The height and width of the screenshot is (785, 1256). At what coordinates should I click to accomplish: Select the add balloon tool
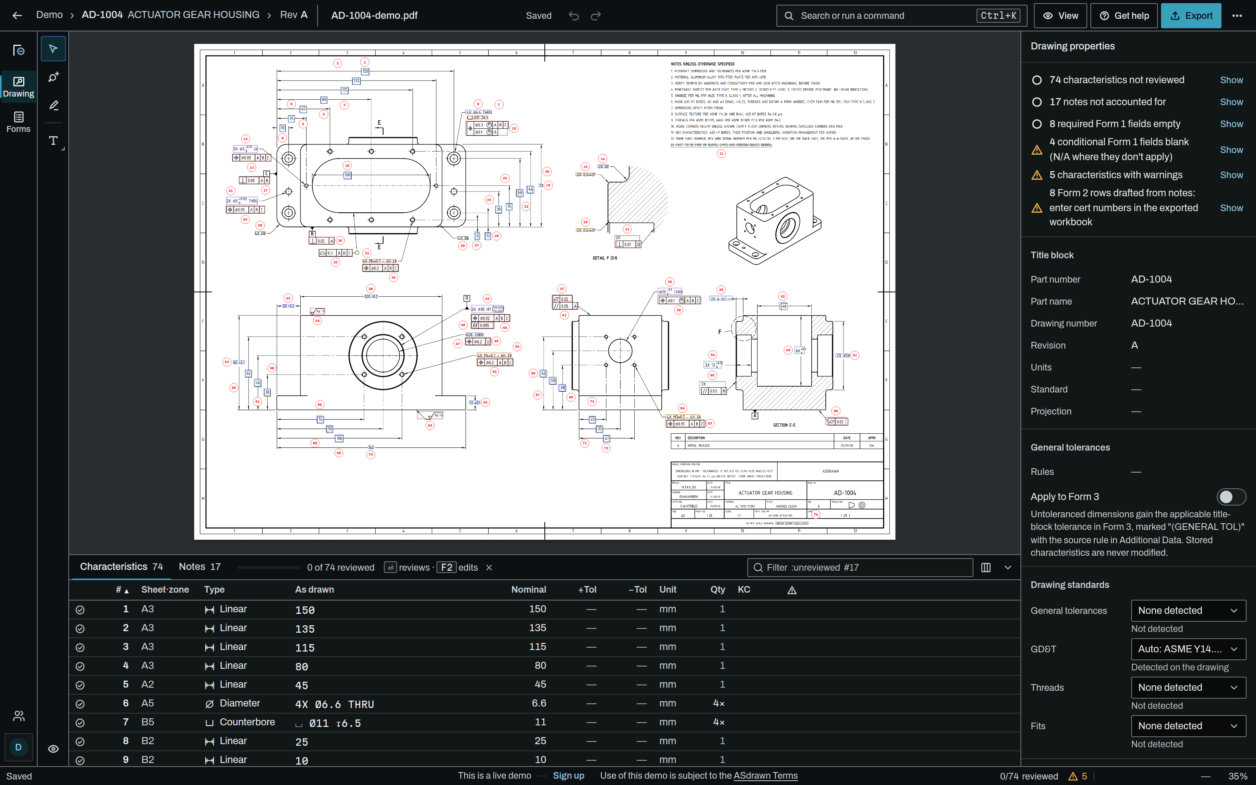(x=53, y=77)
